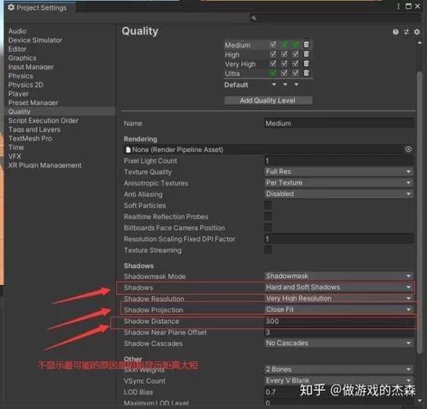This screenshot has height=409, width=427.
Task: Toggle first platform checkbox for Very High
Action: 272,64
